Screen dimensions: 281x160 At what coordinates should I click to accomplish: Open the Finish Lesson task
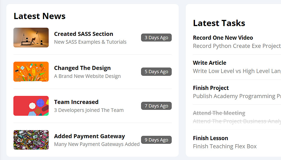click(x=210, y=138)
